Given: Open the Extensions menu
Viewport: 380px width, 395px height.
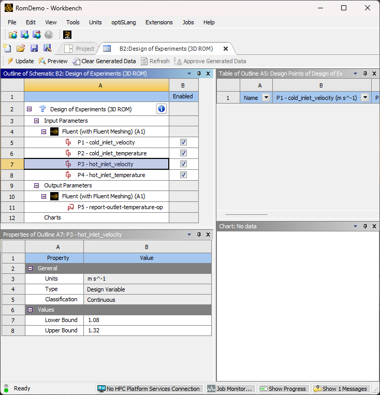Looking at the screenshot, I should (159, 22).
